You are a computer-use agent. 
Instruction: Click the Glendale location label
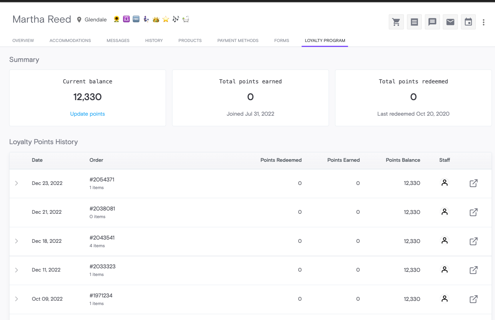[95, 20]
